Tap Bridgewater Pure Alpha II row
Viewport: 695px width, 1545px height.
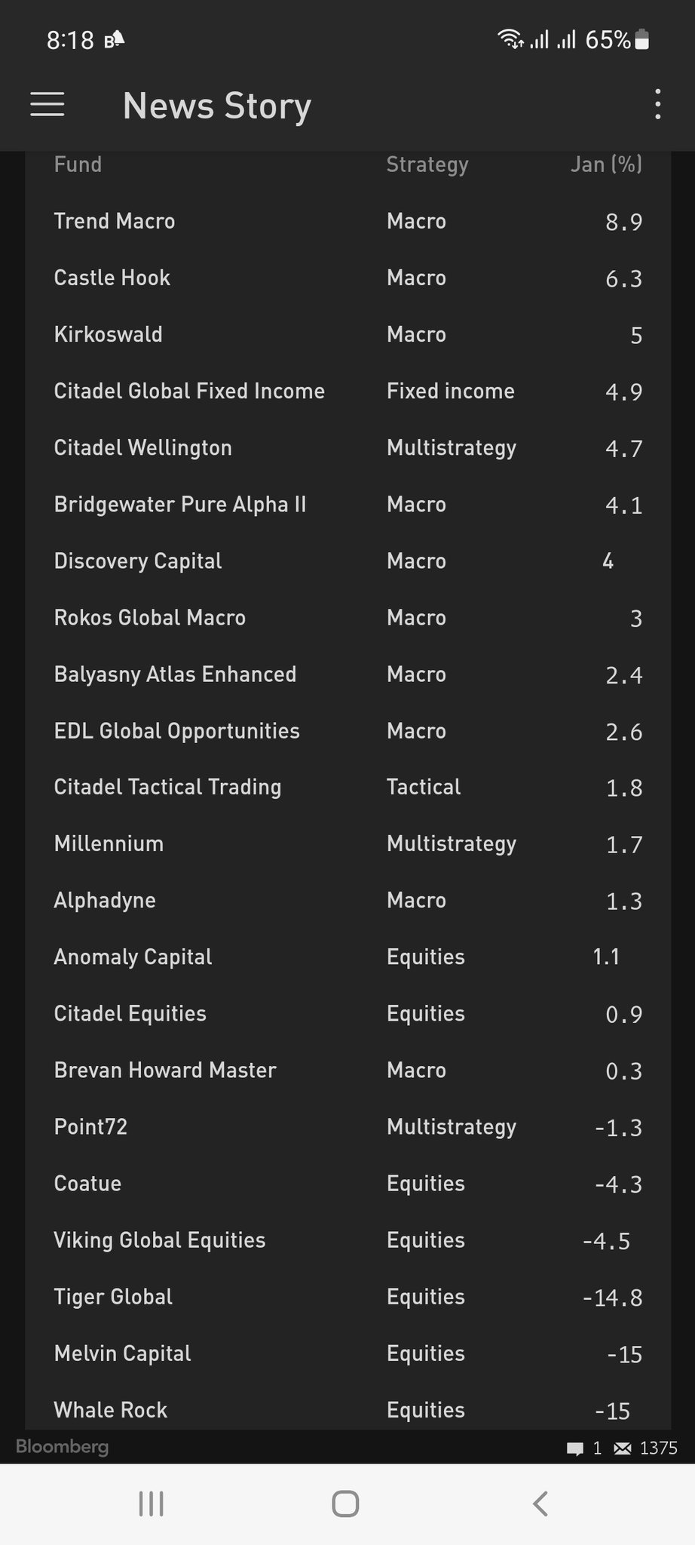click(x=347, y=505)
